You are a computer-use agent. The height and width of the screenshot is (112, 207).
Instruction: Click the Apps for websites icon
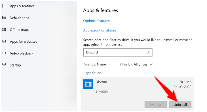(4, 41)
